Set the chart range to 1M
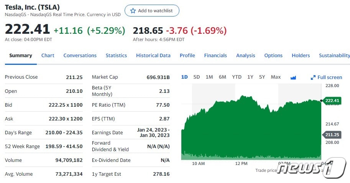 point(209,77)
